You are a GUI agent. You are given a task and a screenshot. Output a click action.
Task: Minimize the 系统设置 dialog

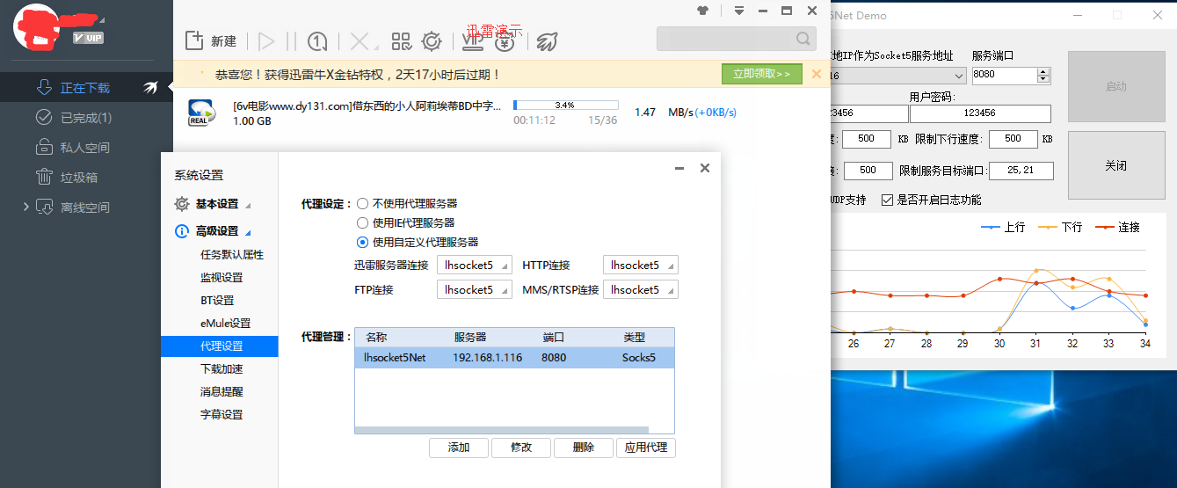tap(679, 168)
